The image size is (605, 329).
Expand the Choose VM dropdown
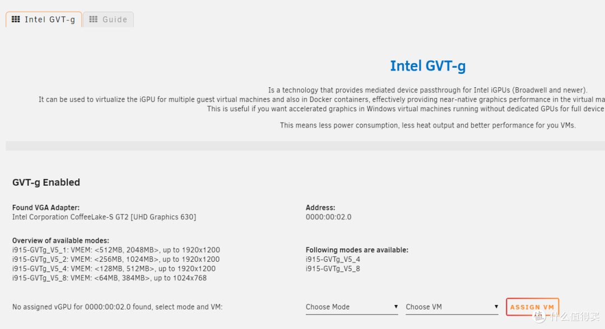pos(452,307)
